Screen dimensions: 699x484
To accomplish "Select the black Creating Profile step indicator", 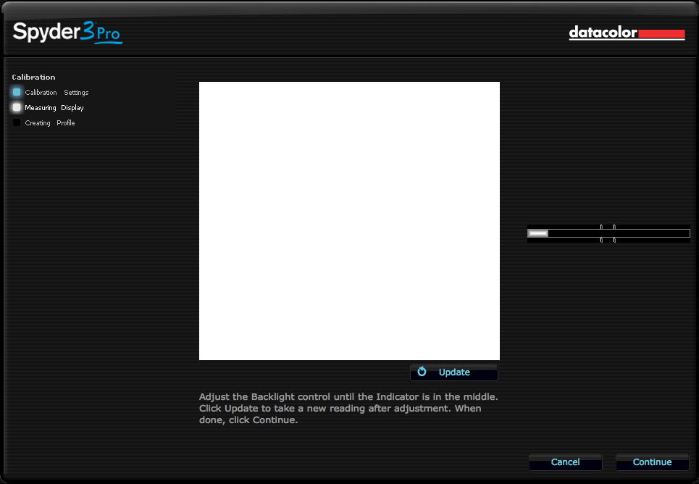I will click(x=17, y=122).
